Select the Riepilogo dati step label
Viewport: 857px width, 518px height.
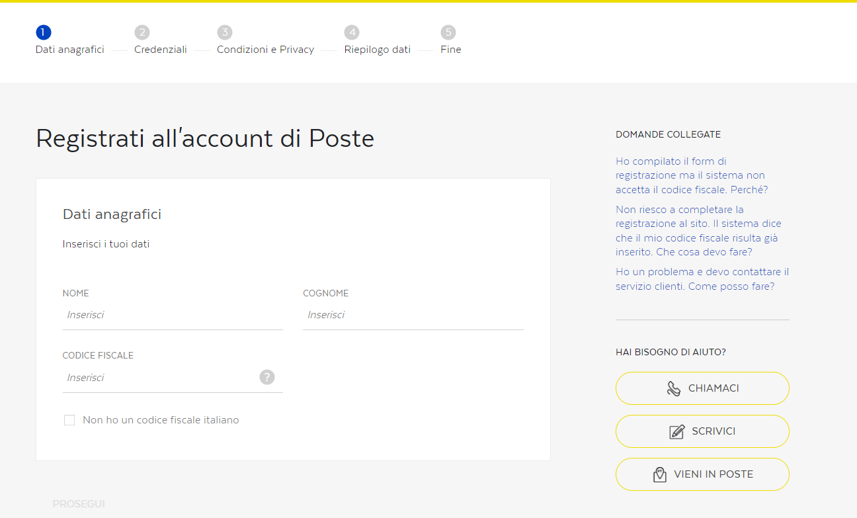(378, 50)
